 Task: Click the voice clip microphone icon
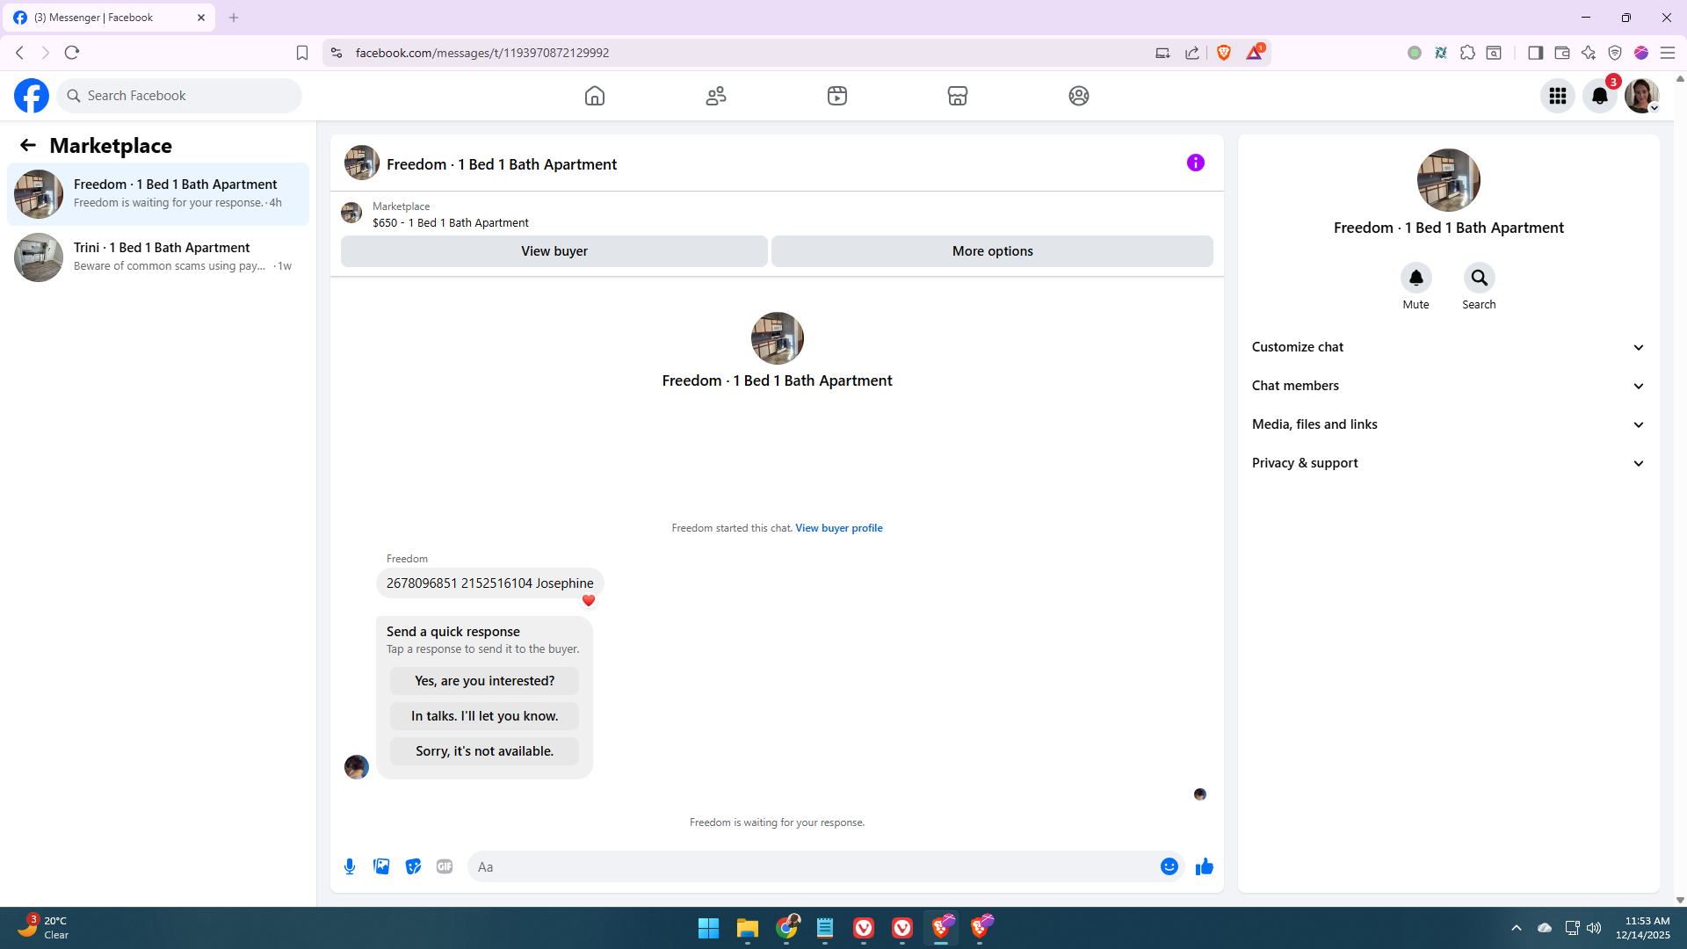click(350, 866)
